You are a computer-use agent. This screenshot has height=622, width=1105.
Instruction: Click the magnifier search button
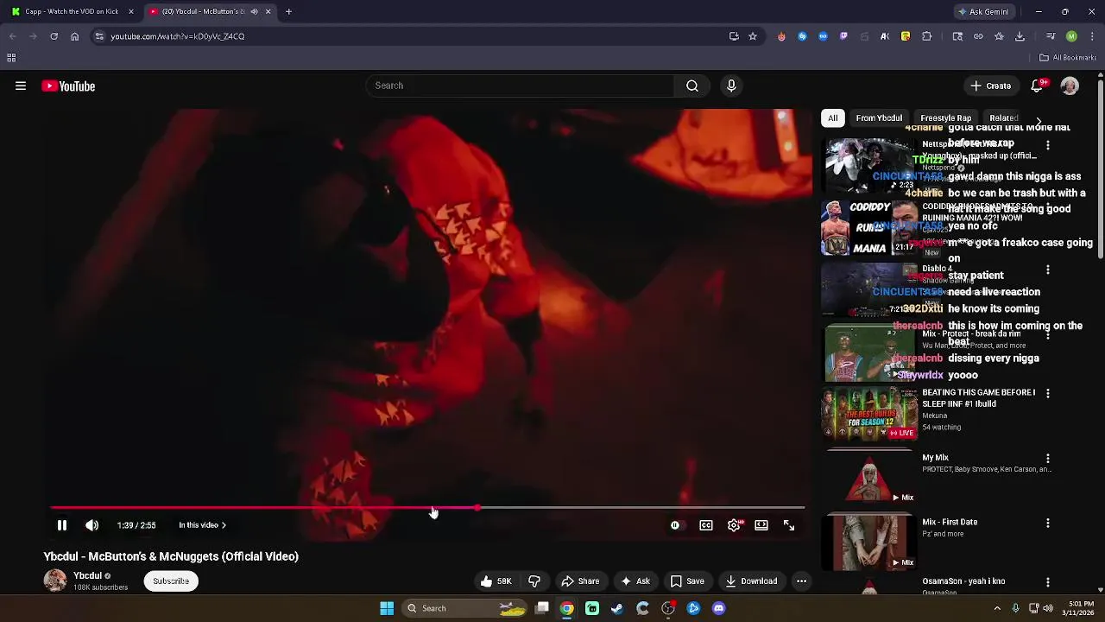pyautogui.click(x=691, y=86)
